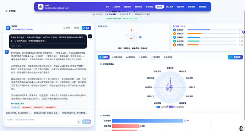Open the 模型配置 nav item

pos(202,7)
